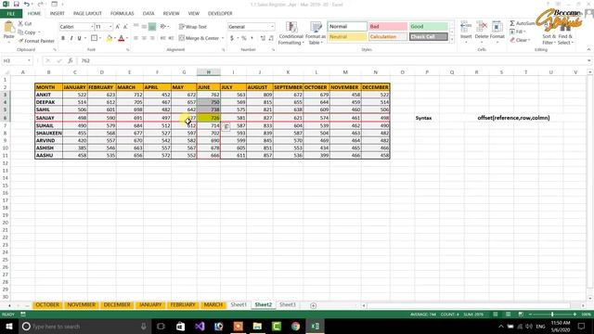Click Merge & Center button
Image resolution: width=594 pixels, height=334 pixels.
point(199,38)
